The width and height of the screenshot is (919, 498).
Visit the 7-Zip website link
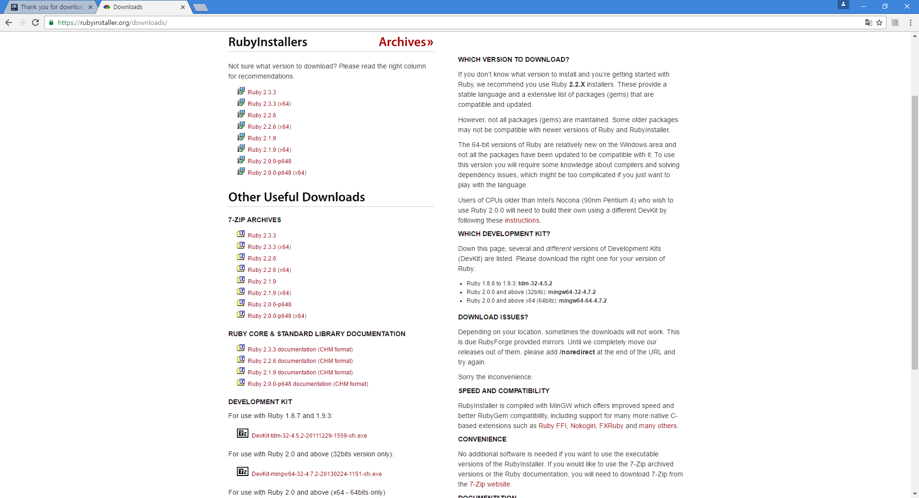click(490, 484)
